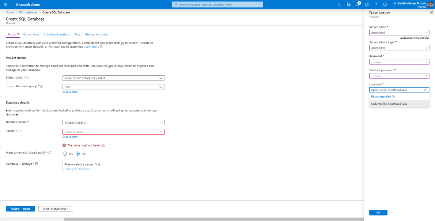Click Create new under Server
This screenshot has width=435, height=221.
click(70, 137)
